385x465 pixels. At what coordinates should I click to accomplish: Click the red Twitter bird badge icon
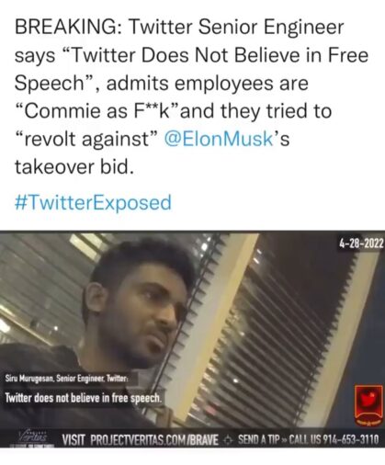(x=368, y=405)
